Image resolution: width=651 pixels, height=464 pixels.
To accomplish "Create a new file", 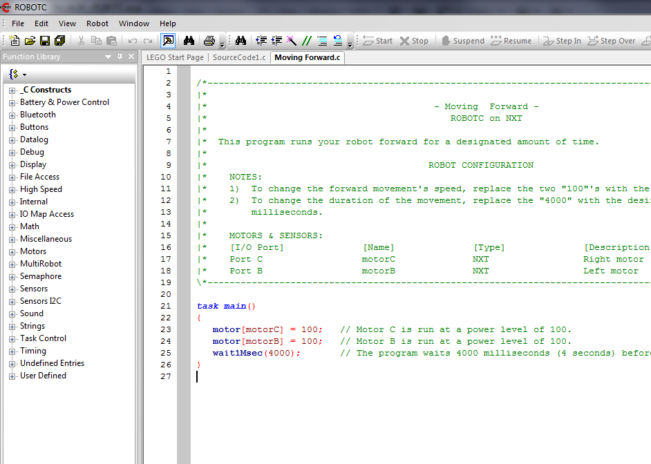I will click(14, 41).
